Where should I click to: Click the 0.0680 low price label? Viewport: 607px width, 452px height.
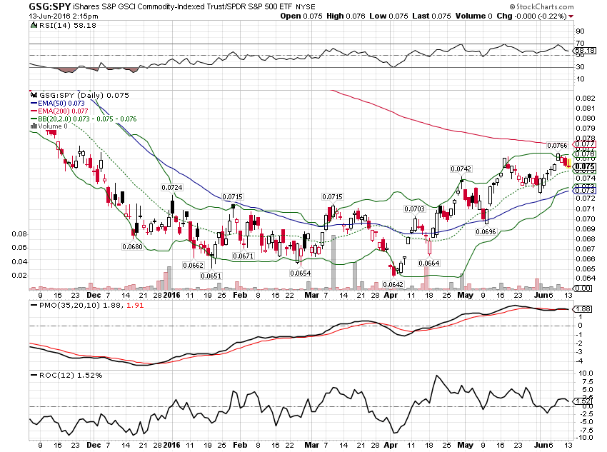pyautogui.click(x=132, y=246)
